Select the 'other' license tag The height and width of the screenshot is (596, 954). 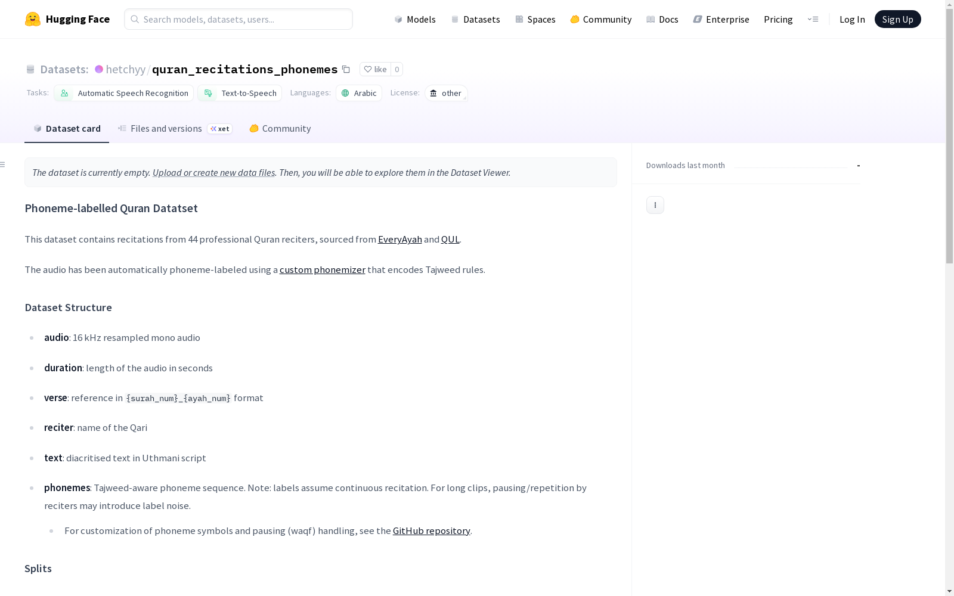(x=446, y=93)
